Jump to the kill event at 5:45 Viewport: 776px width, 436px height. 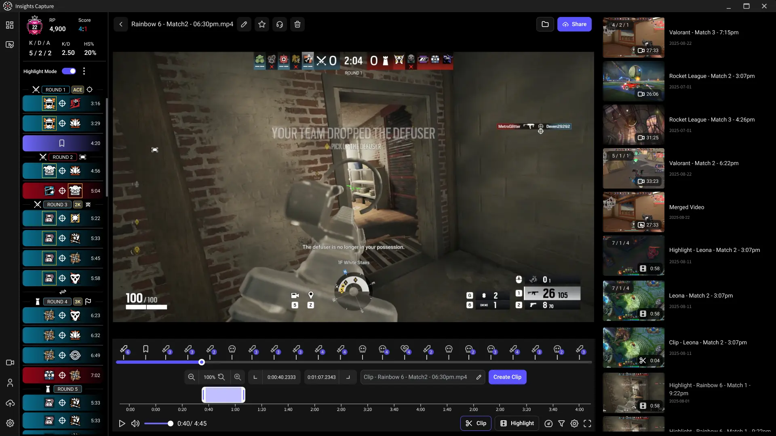click(x=63, y=258)
